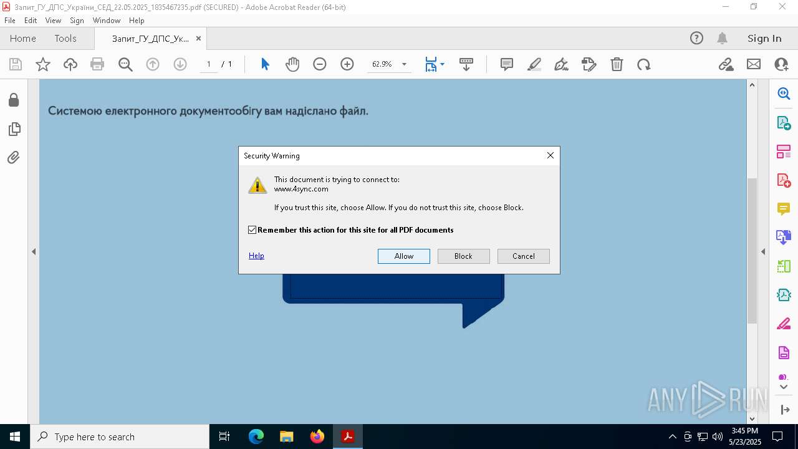Close the Запит_ГУ_ДПС document tab

pos(198,39)
